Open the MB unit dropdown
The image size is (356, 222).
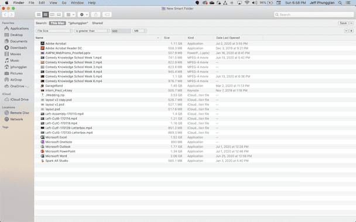pyautogui.click(x=139, y=31)
